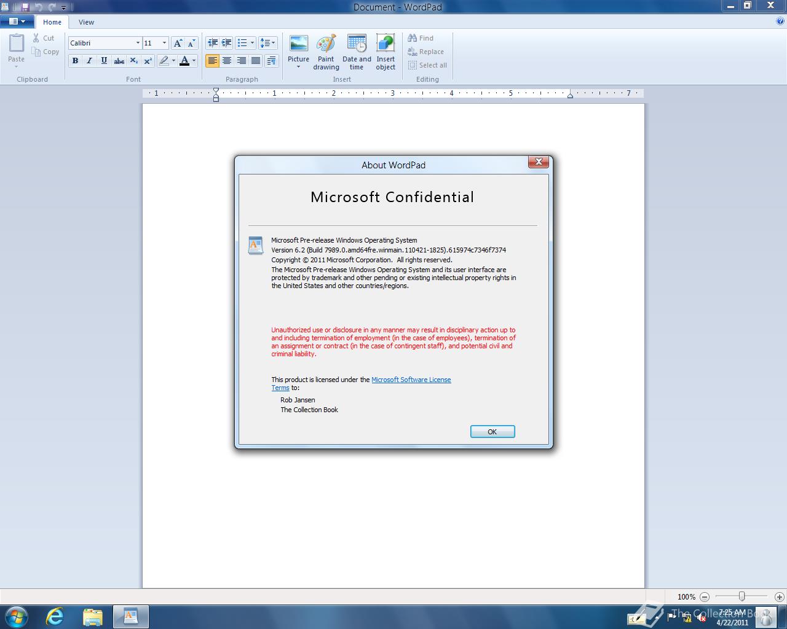787x629 pixels.
Task: Open Customize Quick Access Toolbar dropdown
Action: [63, 7]
